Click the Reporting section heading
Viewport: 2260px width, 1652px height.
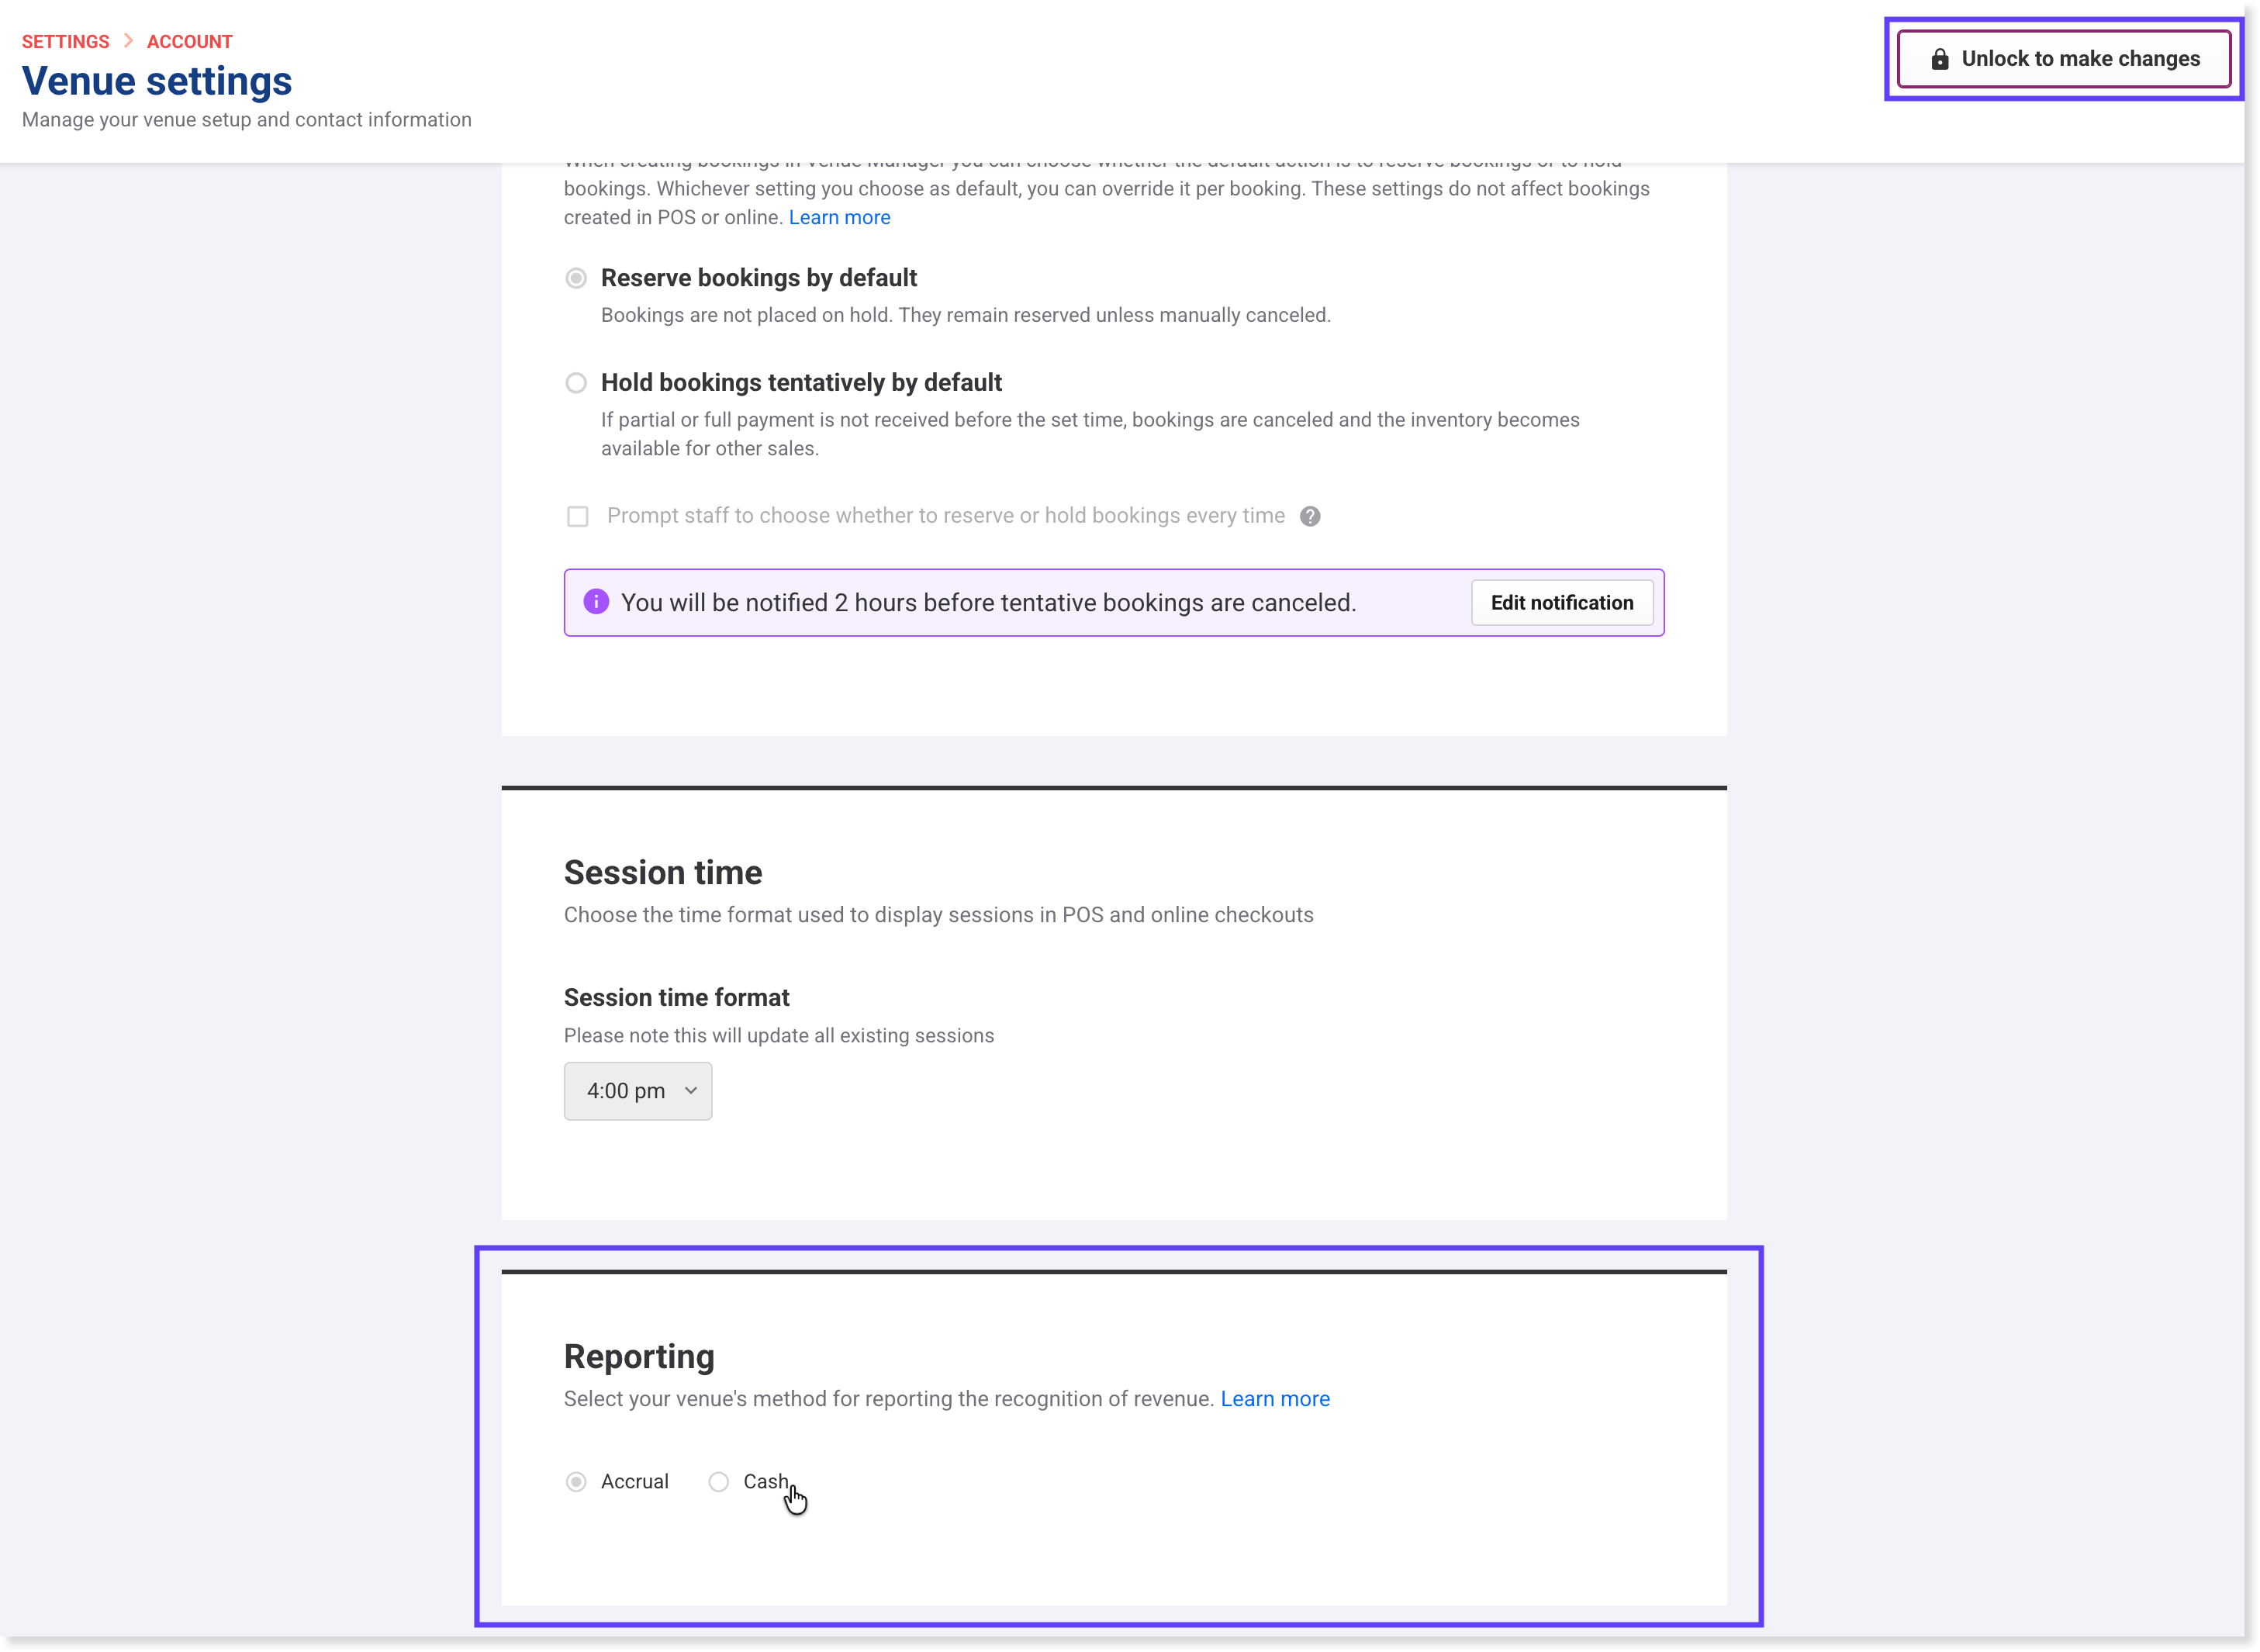tap(639, 1356)
